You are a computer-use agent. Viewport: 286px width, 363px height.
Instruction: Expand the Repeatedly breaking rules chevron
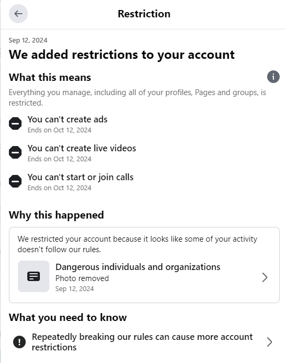click(269, 342)
